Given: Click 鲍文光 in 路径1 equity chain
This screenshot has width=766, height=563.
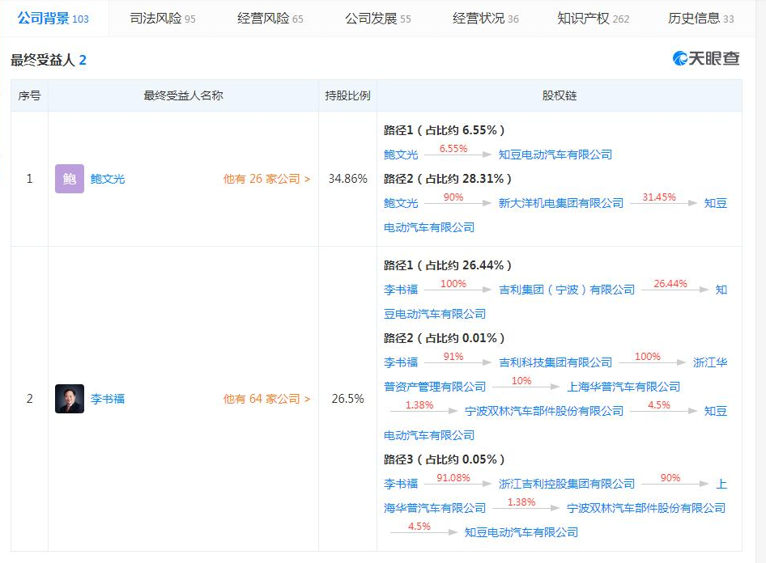Looking at the screenshot, I should click(x=401, y=155).
